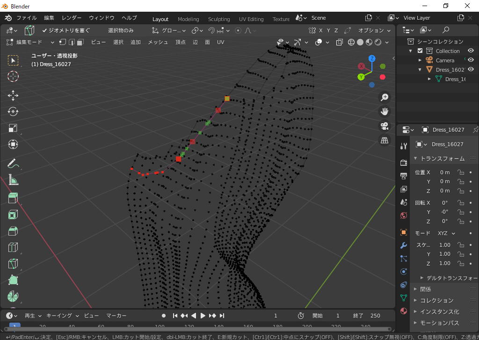479x340 pixels.
Task: Open the Output properties tab
Action: pyautogui.click(x=404, y=176)
